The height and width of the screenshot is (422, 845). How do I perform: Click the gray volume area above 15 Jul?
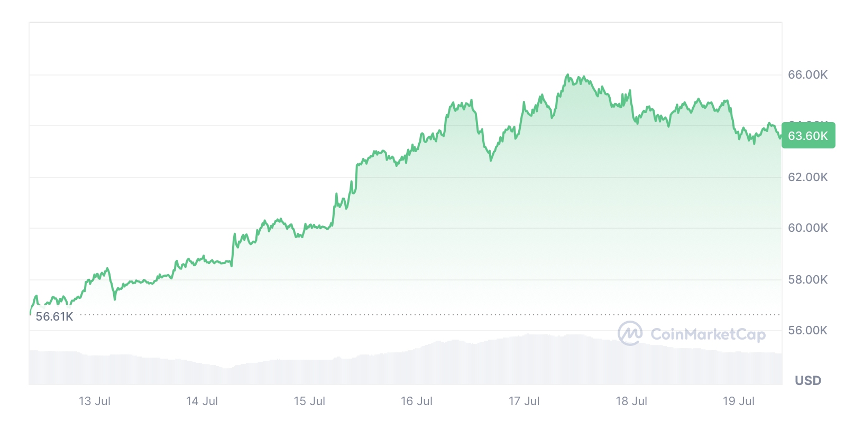tap(309, 372)
